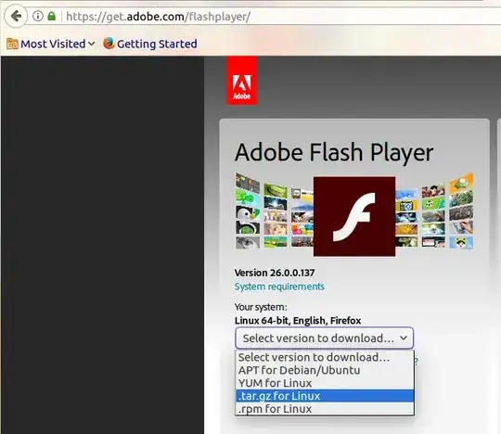Click the thumbnail collage left of Flash logo
This screenshot has height=434, width=501.
pos(274,211)
